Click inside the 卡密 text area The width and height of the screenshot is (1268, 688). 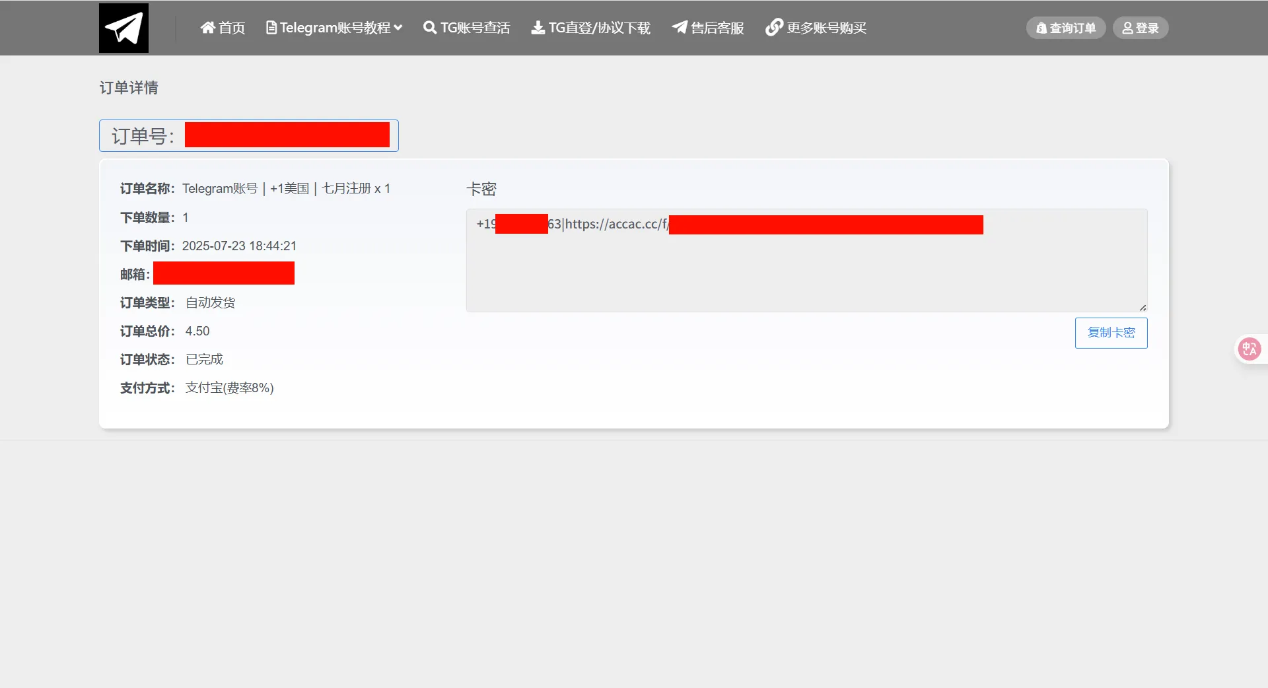pyautogui.click(x=806, y=260)
